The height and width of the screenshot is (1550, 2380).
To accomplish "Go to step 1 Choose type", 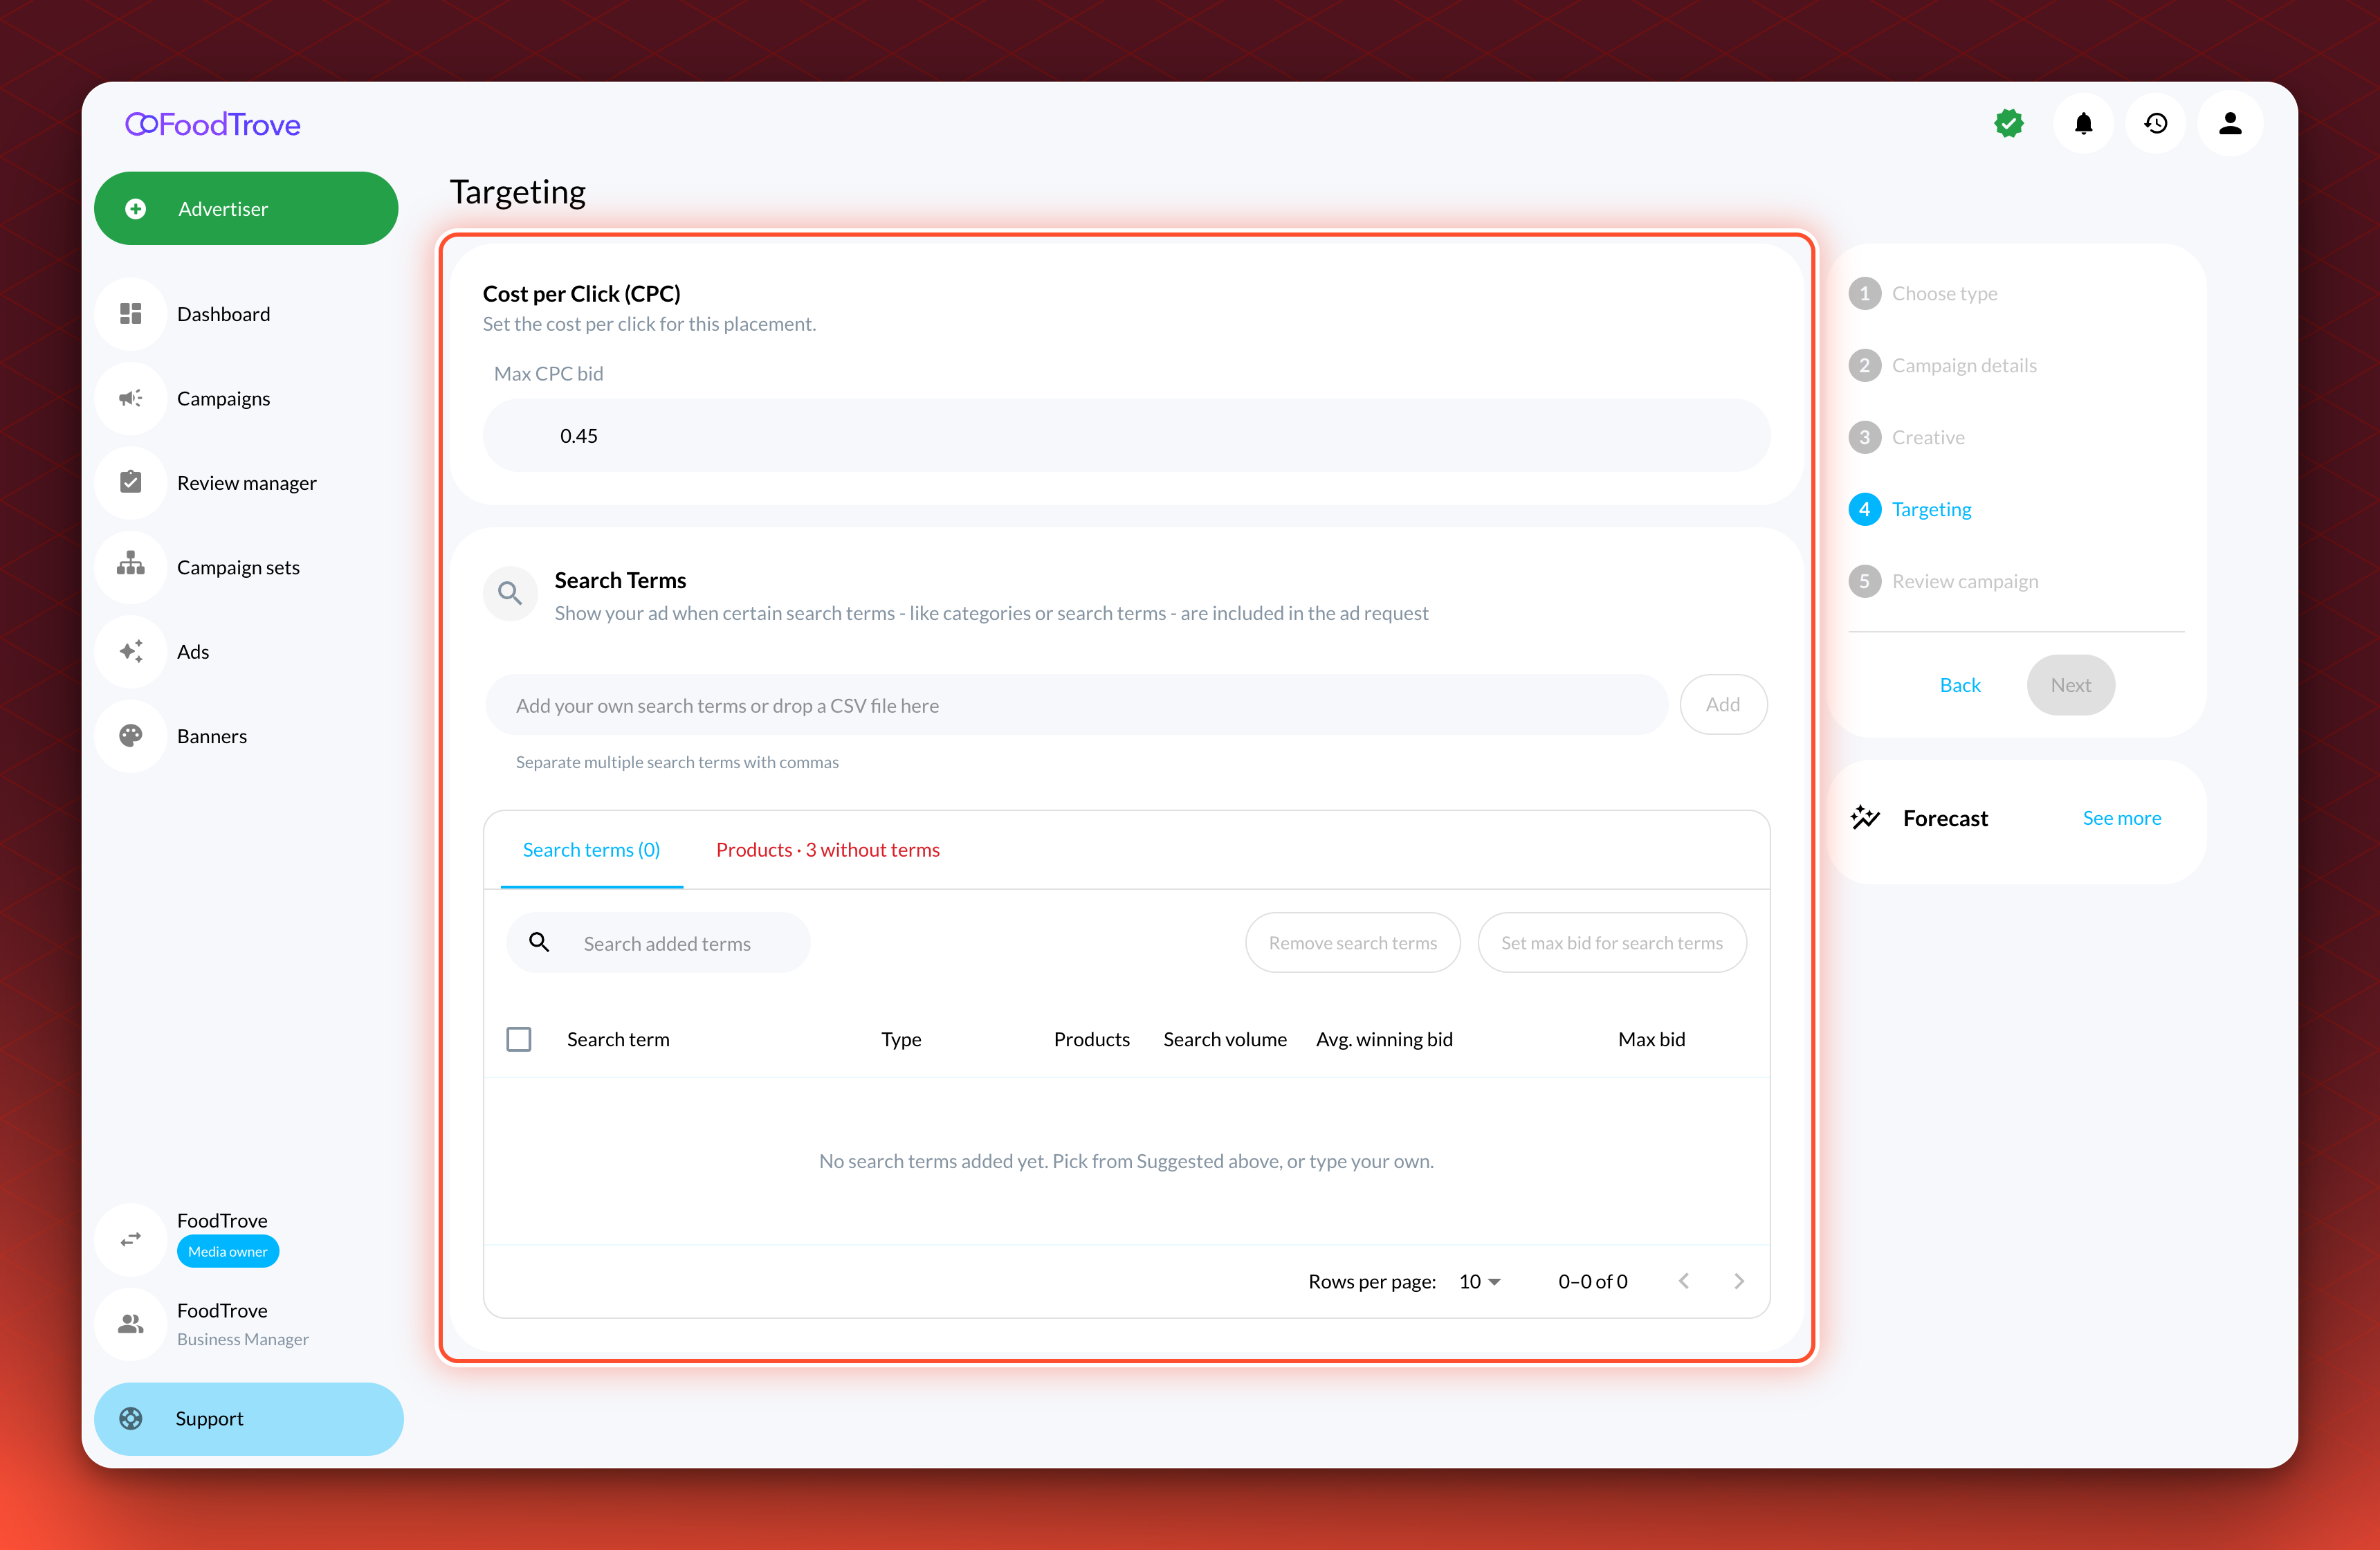I will point(1923,293).
